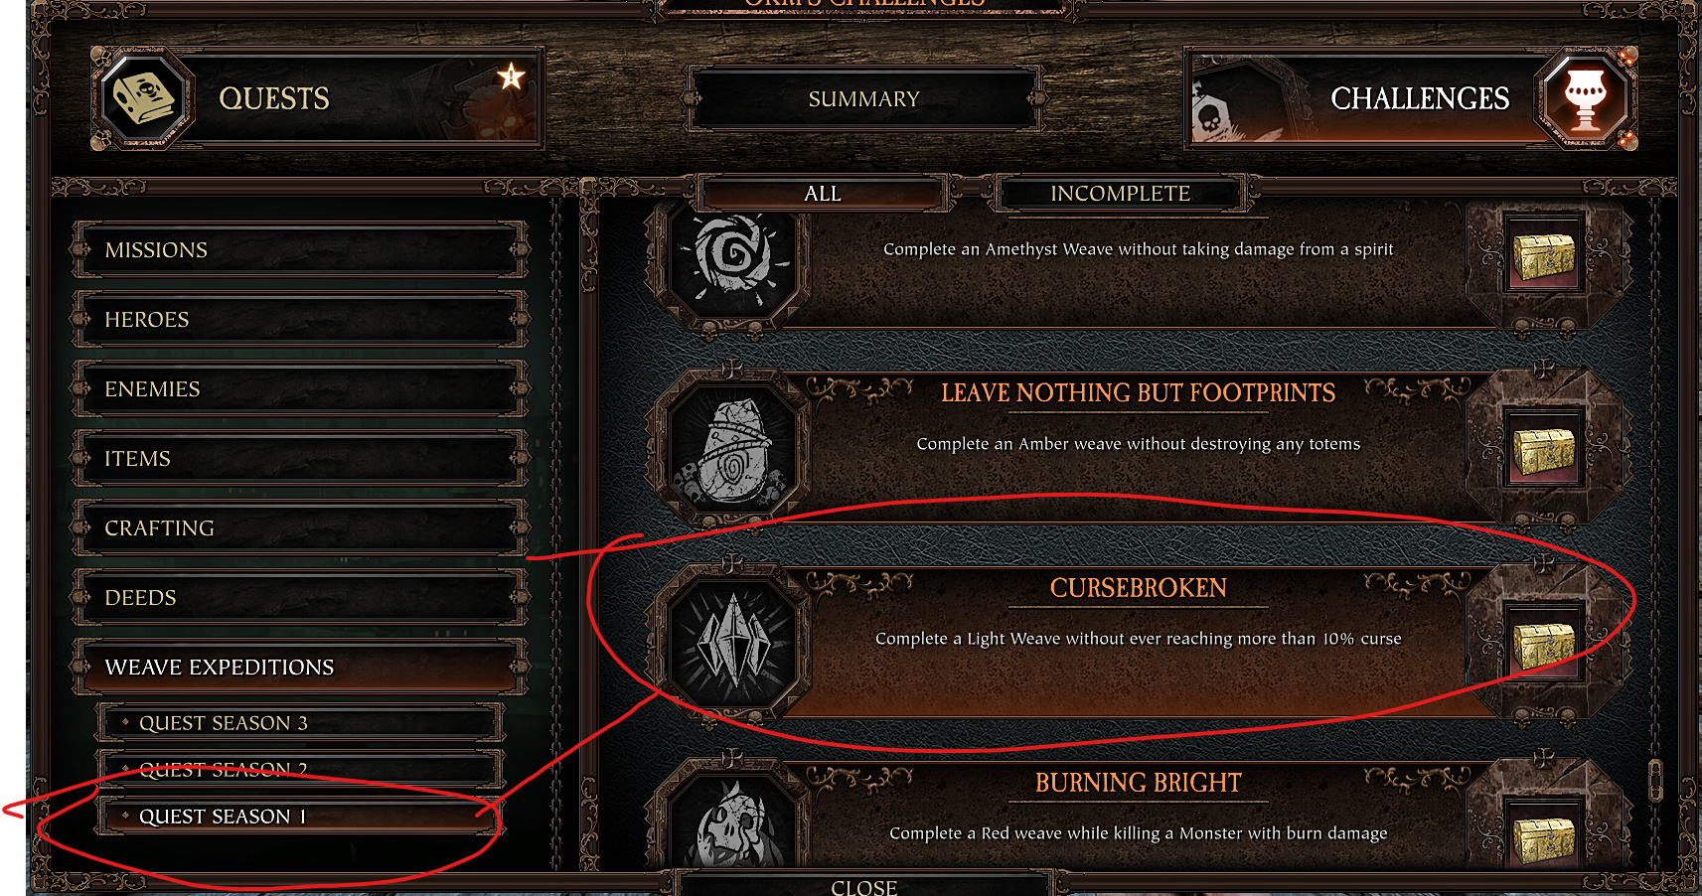The image size is (1702, 896).
Task: Select Quest Season 3 sub-item
Action: [x=299, y=722]
